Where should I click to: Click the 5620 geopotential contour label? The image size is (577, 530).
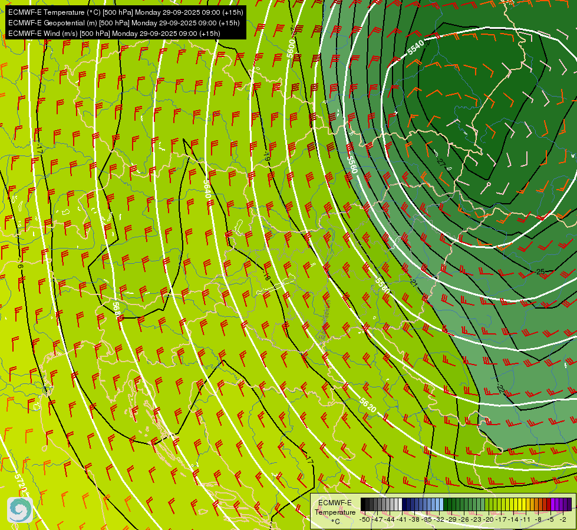pyautogui.click(x=367, y=407)
